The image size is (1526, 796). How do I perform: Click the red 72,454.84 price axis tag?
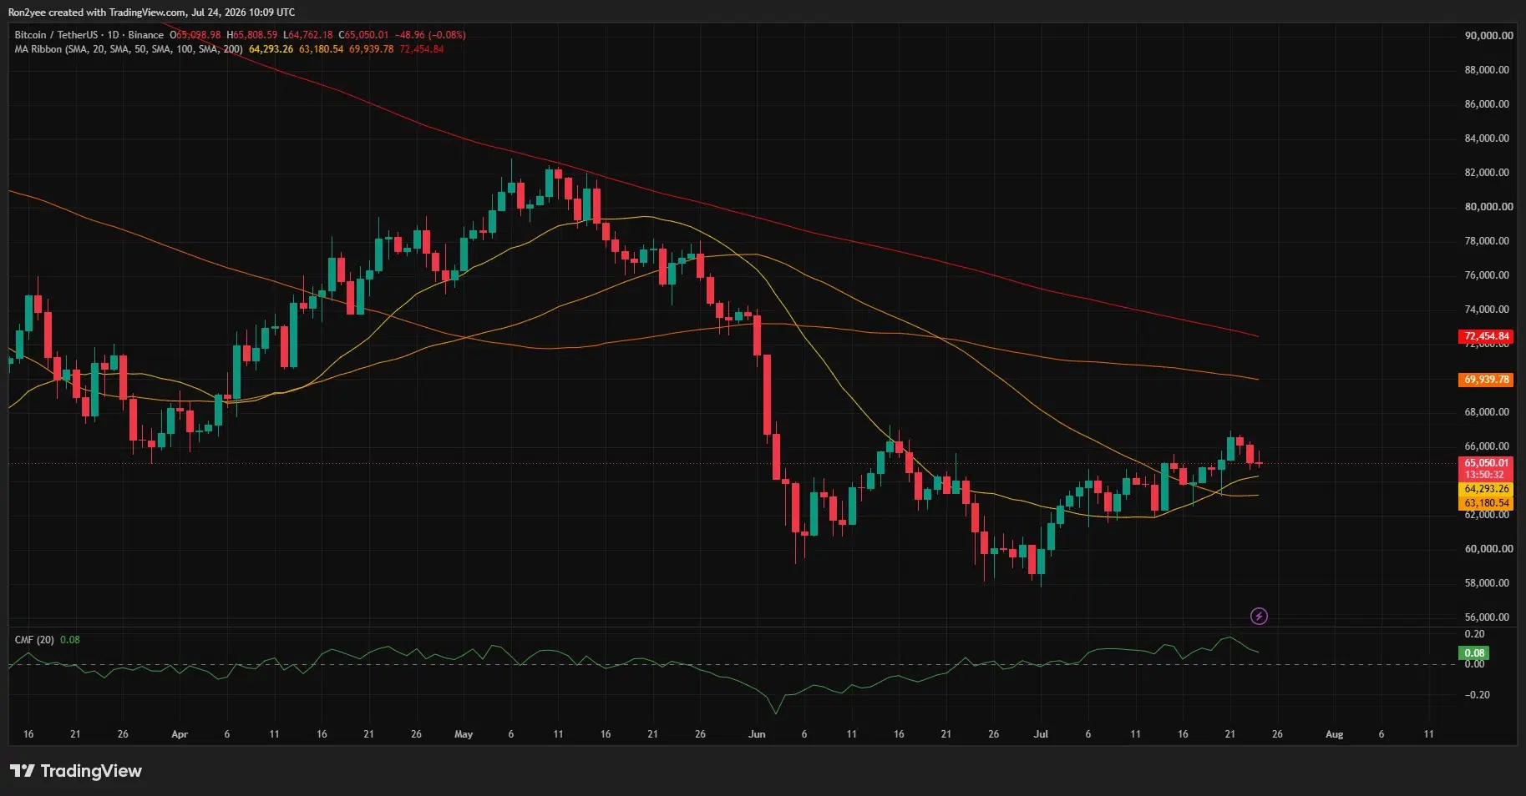pos(1487,337)
